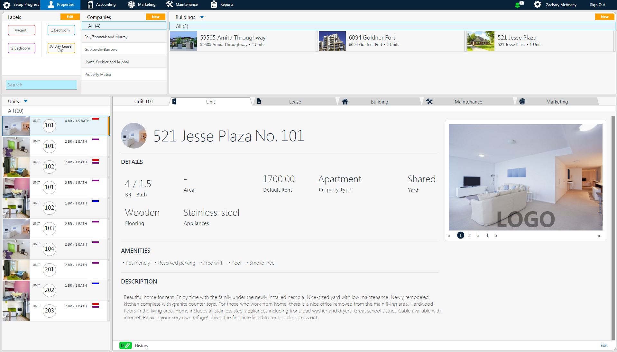Click the house icon on Building tab

345,102
